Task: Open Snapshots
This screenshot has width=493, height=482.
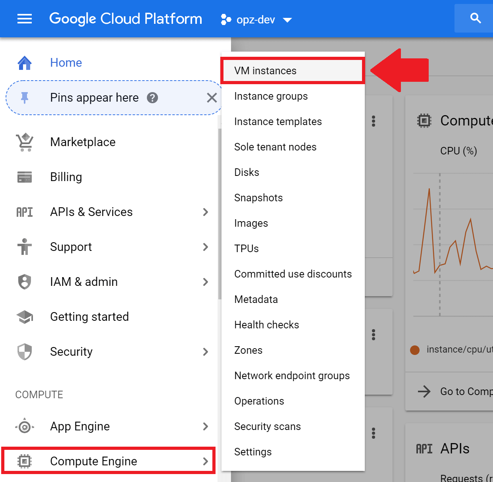Action: [293, 198]
